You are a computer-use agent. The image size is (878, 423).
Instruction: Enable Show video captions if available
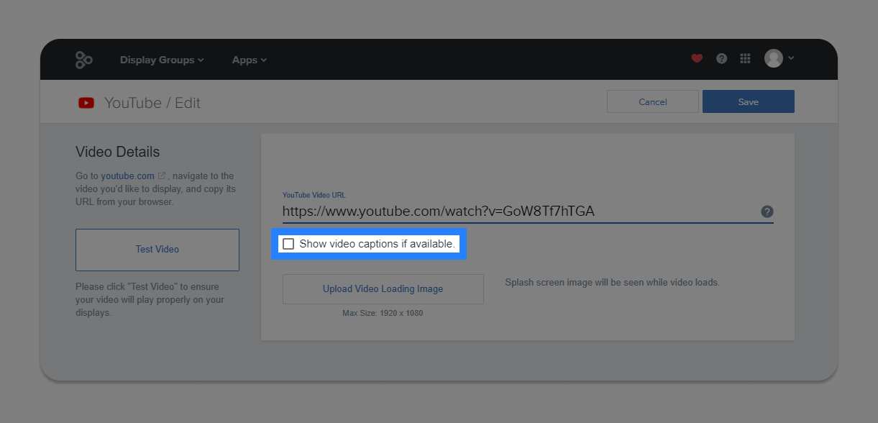(x=288, y=244)
